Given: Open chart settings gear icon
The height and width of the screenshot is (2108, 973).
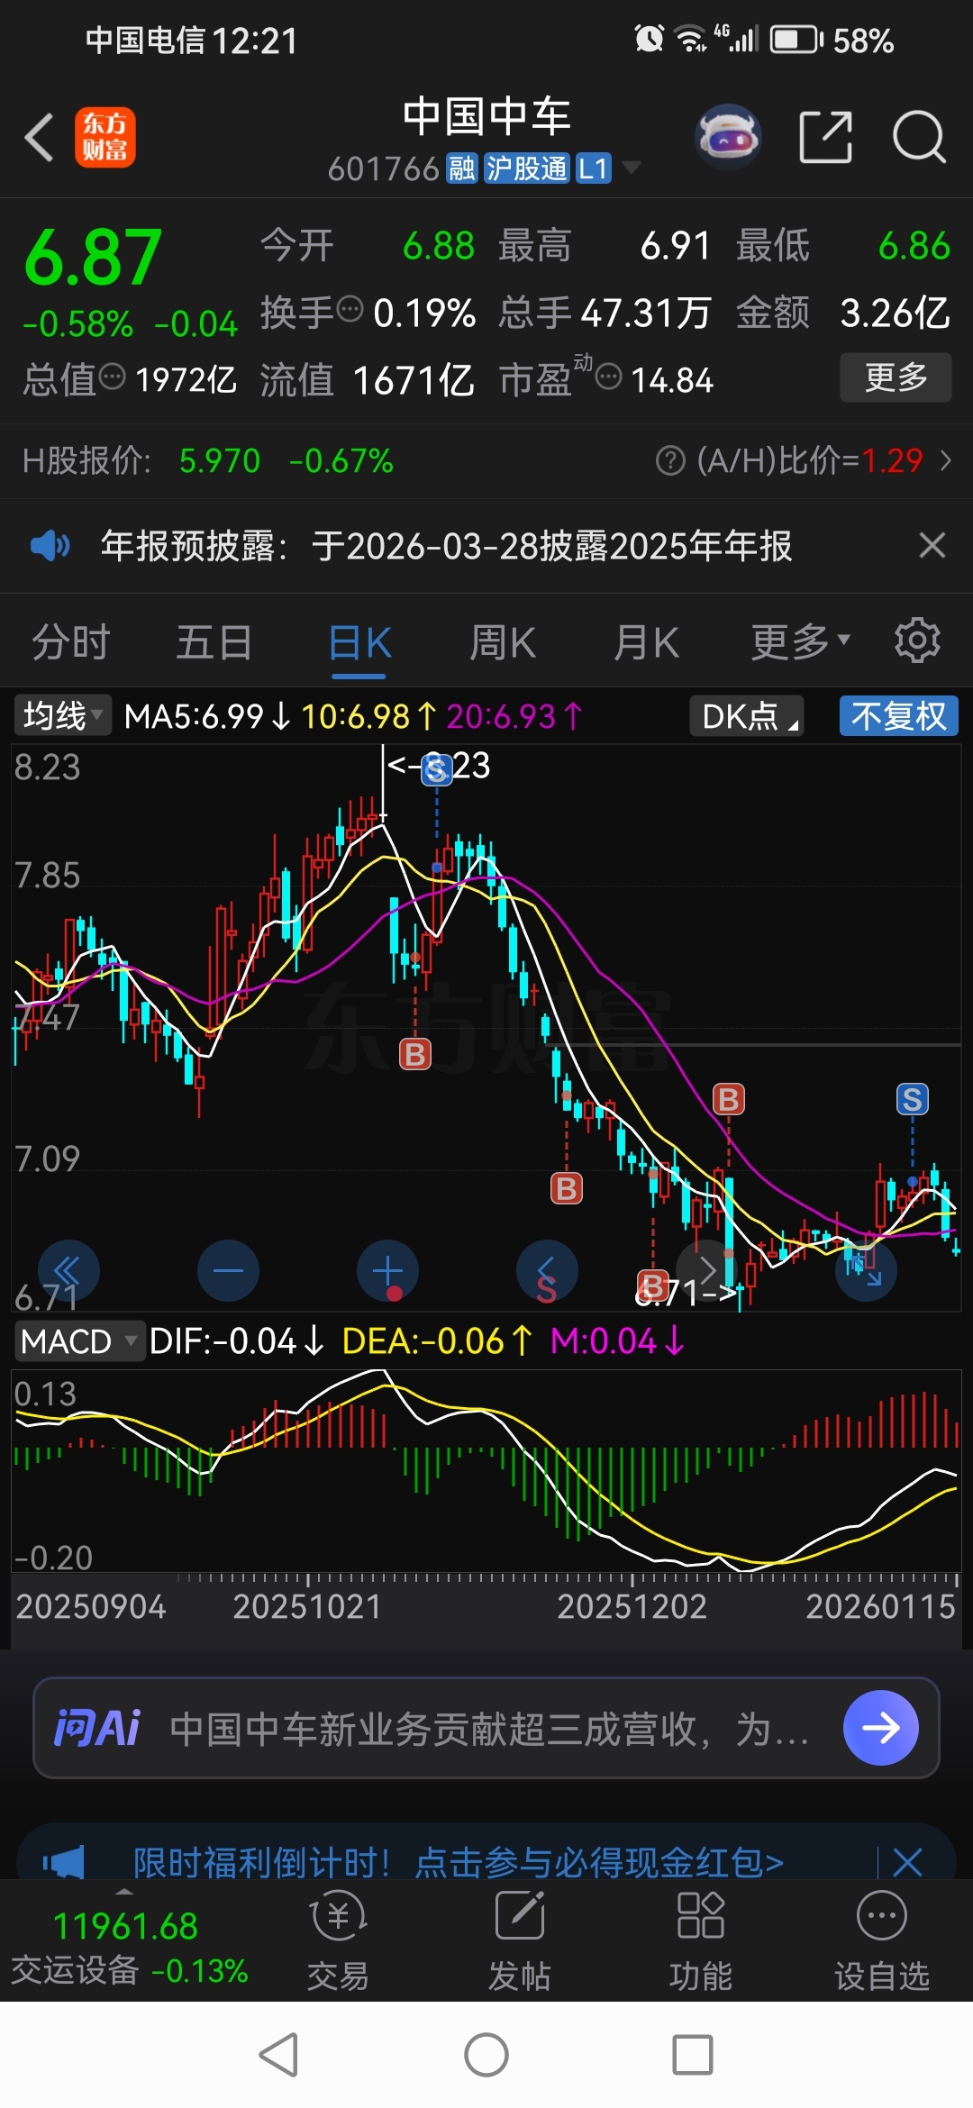Looking at the screenshot, I should coord(917,641).
